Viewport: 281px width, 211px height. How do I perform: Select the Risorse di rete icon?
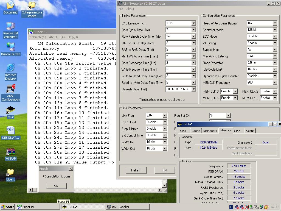coord(11,49)
